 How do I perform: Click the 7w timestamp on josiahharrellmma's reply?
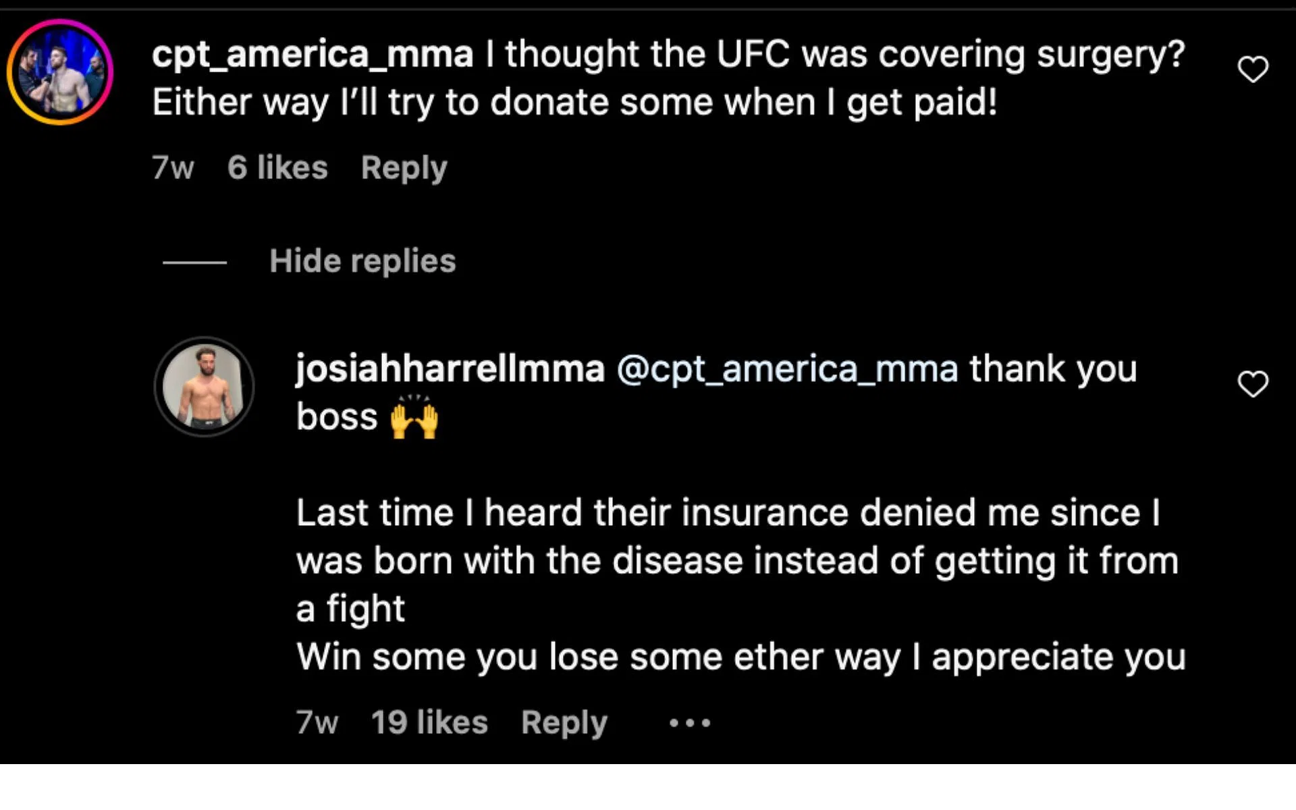[317, 723]
